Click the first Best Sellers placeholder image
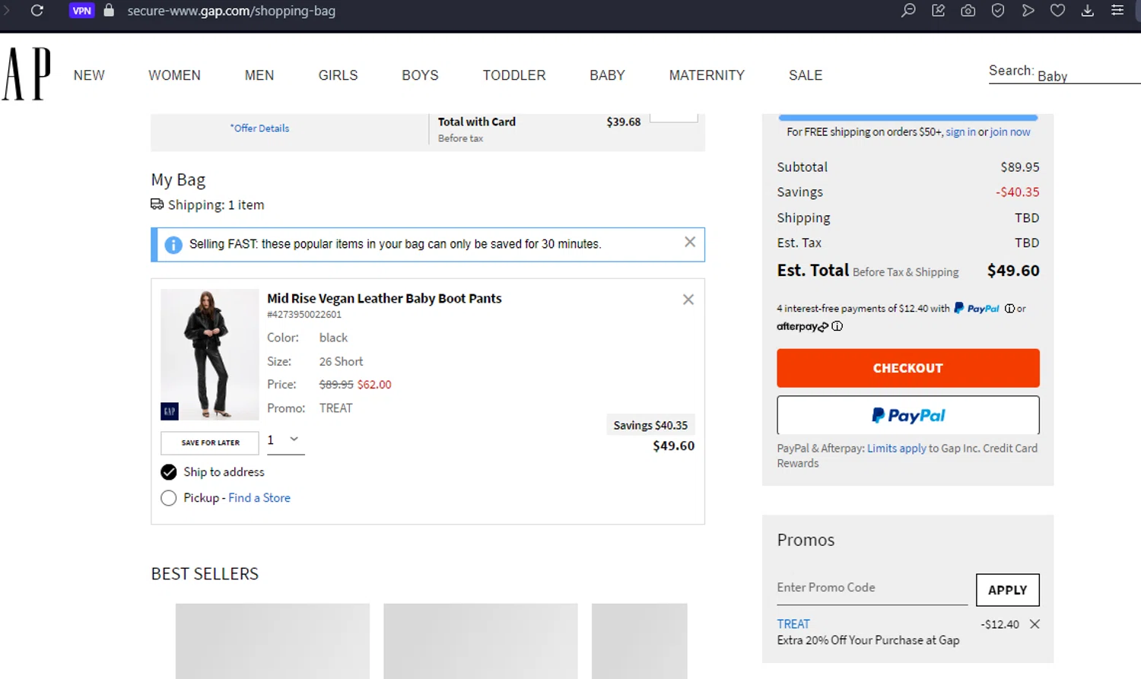The width and height of the screenshot is (1141, 679). tap(272, 641)
